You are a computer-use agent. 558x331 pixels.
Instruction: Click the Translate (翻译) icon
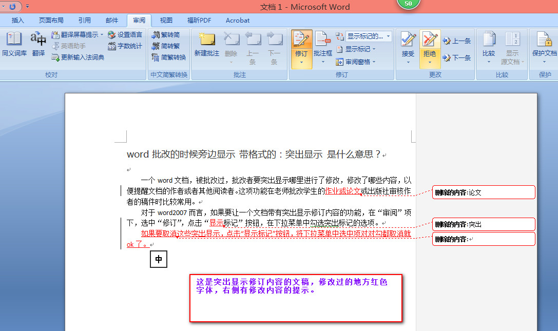click(38, 44)
